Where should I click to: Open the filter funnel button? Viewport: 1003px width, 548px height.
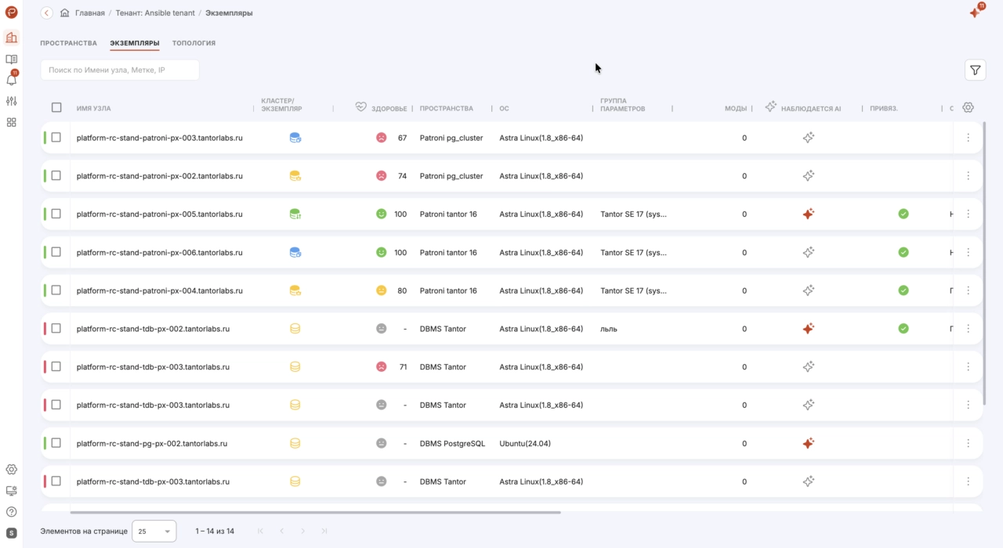point(975,70)
